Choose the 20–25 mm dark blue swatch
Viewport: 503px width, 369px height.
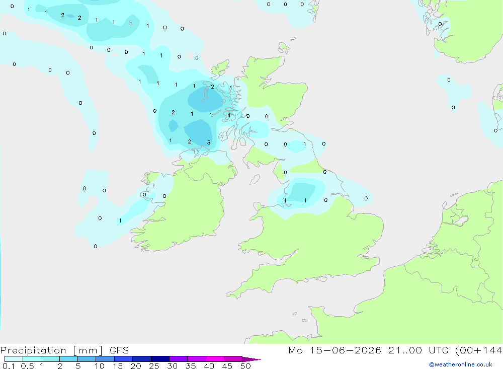(142, 359)
